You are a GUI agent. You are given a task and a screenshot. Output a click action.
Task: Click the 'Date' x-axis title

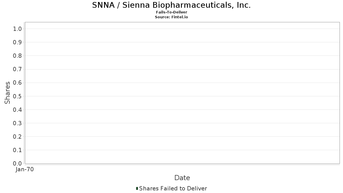182,178
